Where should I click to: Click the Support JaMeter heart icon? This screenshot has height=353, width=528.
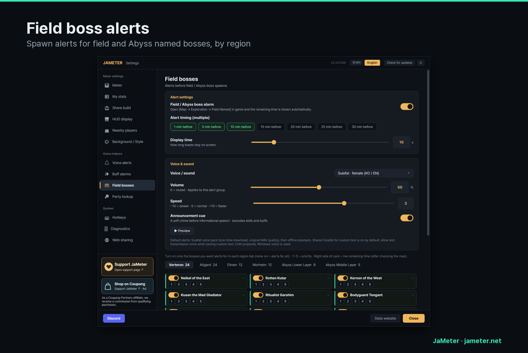pyautogui.click(x=109, y=267)
